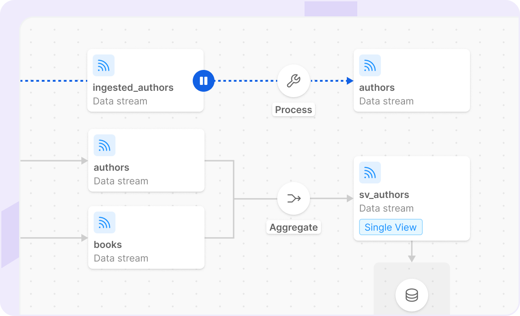Expand the Aggregate stage details
The height and width of the screenshot is (316, 520).
tap(294, 198)
